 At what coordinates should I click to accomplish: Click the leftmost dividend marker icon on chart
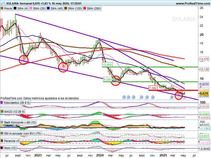point(124,97)
